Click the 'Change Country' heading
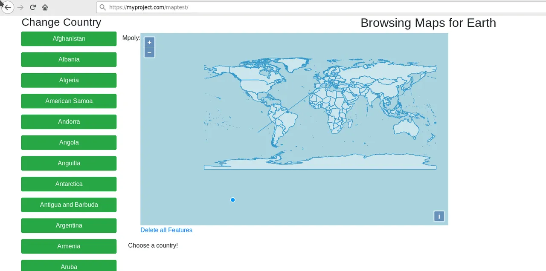Image resolution: width=546 pixels, height=271 pixels. point(61,22)
